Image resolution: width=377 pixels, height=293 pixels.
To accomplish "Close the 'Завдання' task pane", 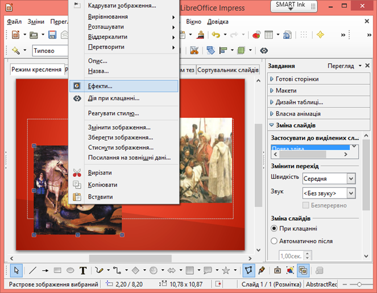I will tap(367, 65).
